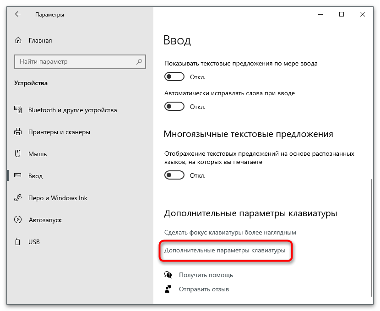Open the printer icon for Принтеры и сканеры
Viewport: 380px width, 311px height.
(x=18, y=132)
